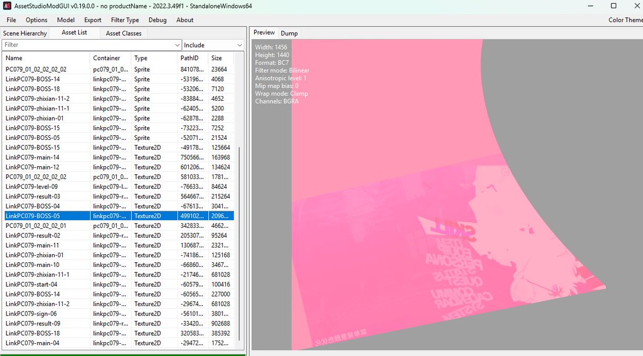Select the LinkPC079-BOSS-18 Sprite row
Image resolution: width=643 pixels, height=356 pixels.
[x=119, y=89]
